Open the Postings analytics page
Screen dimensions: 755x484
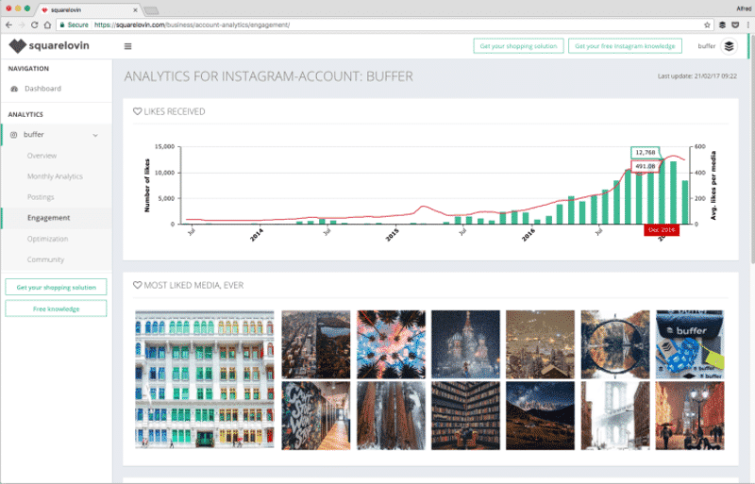click(41, 197)
